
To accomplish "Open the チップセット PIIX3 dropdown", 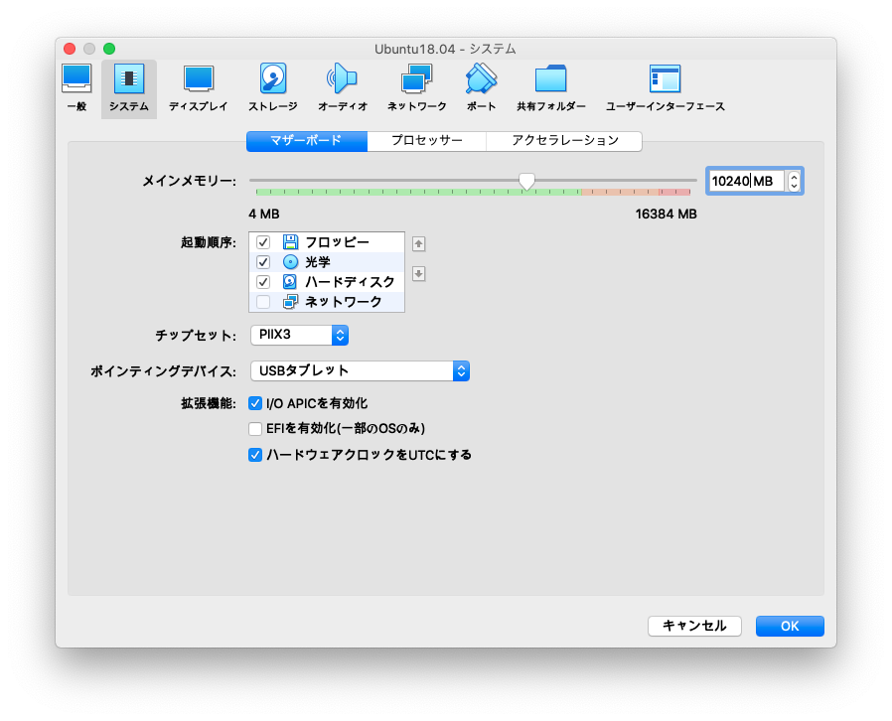I will tap(299, 335).
